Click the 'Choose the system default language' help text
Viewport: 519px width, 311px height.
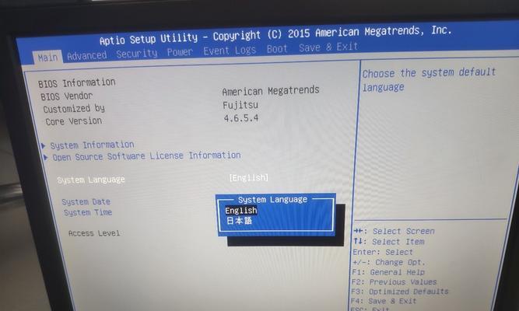click(429, 79)
